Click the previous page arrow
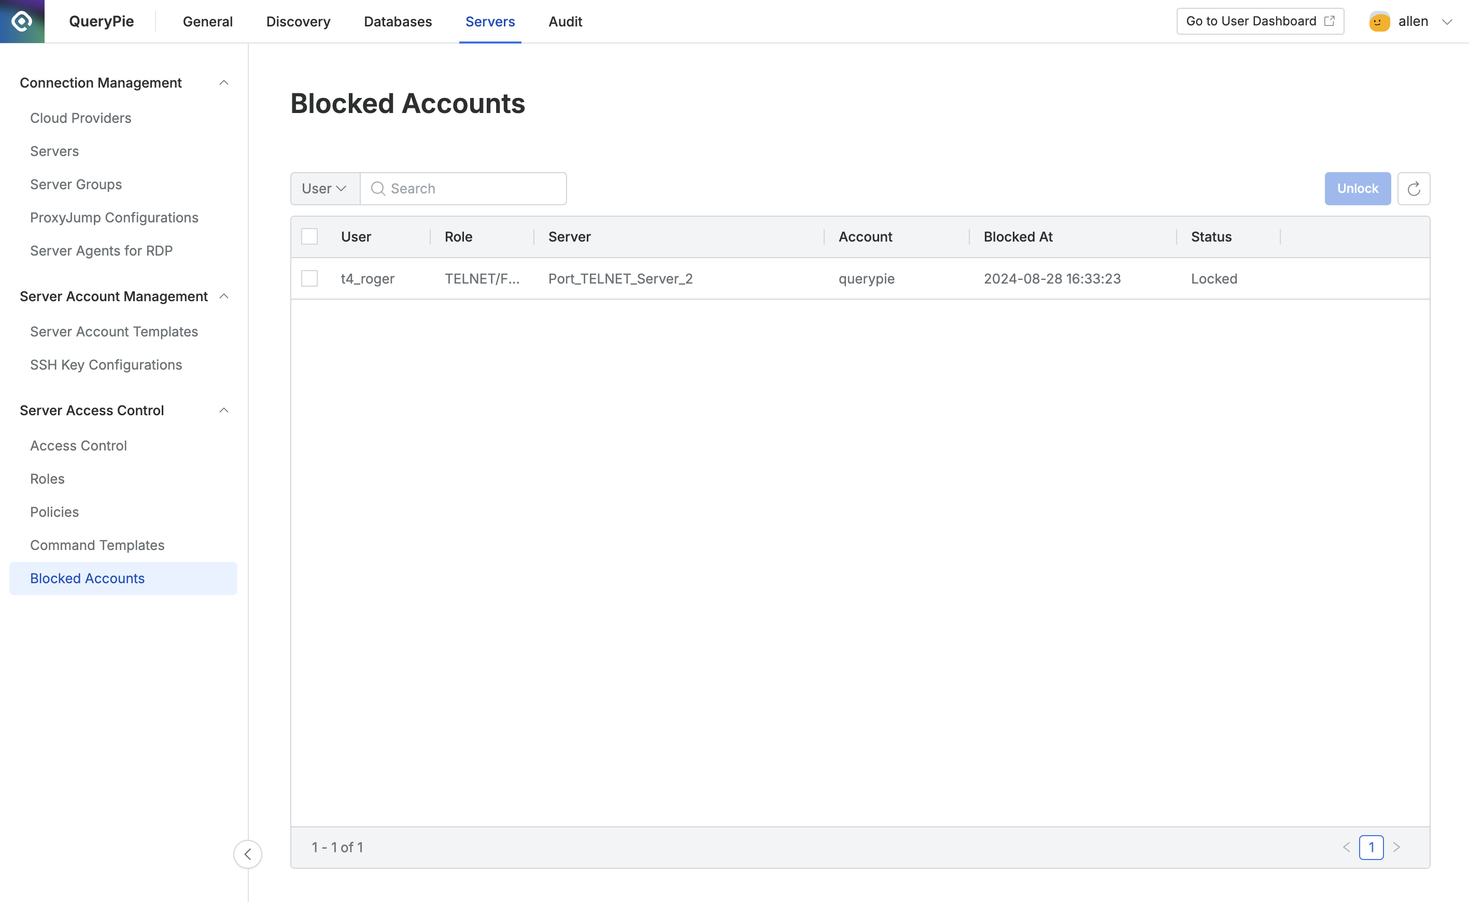Image resolution: width=1469 pixels, height=902 pixels. [1347, 847]
